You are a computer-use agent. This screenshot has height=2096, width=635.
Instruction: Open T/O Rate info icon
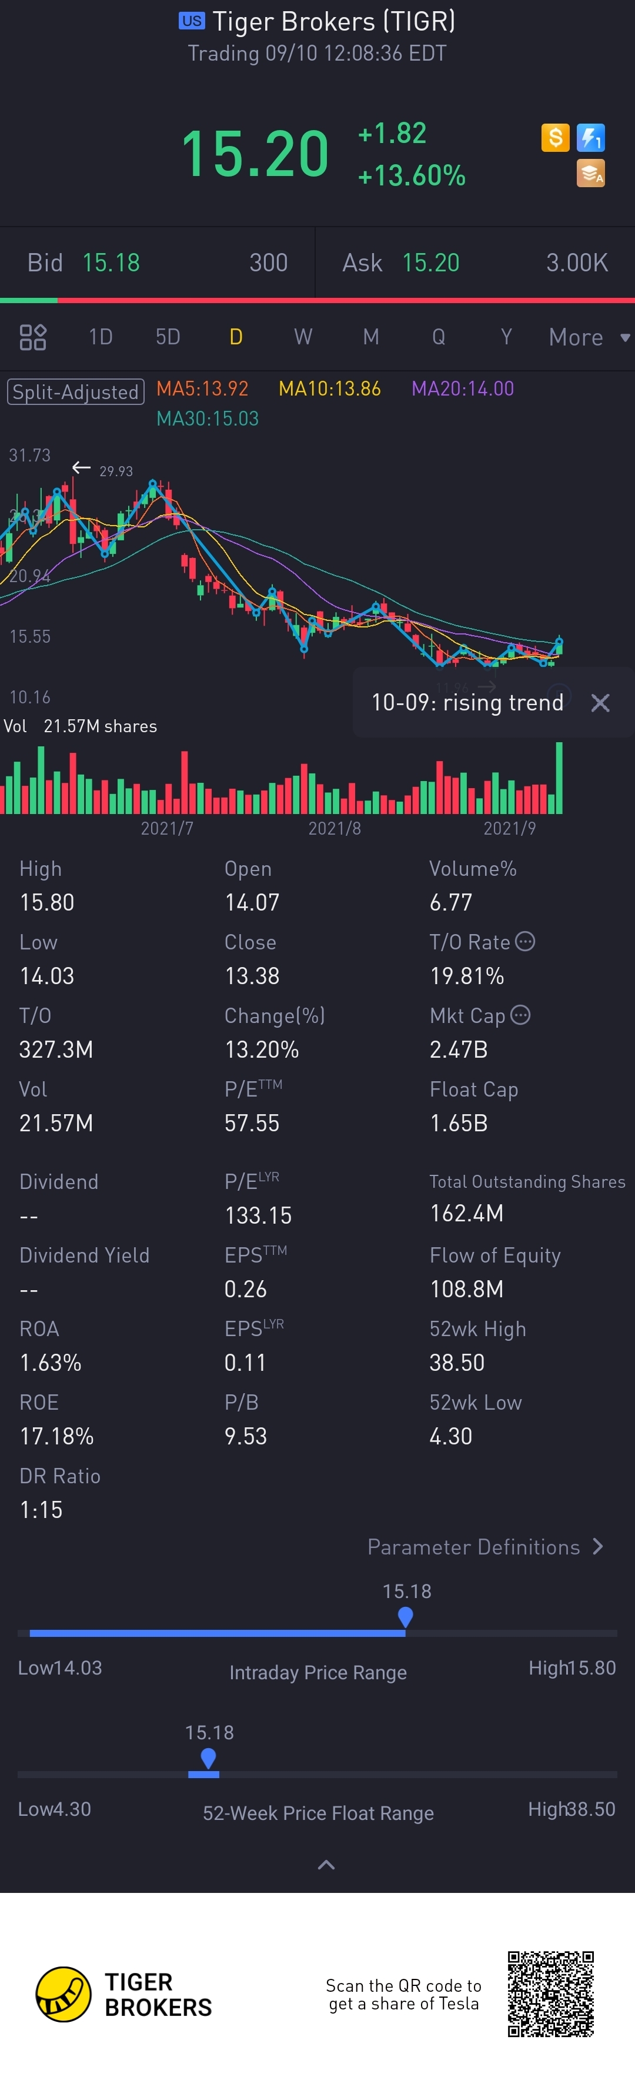(525, 941)
